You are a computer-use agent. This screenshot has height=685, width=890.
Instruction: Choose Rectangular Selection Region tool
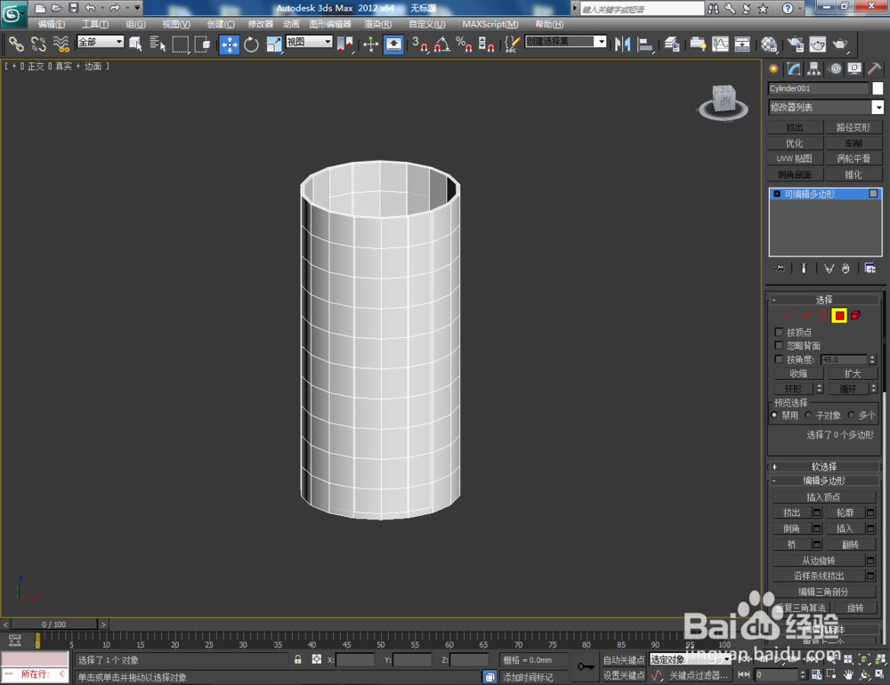tap(180, 44)
